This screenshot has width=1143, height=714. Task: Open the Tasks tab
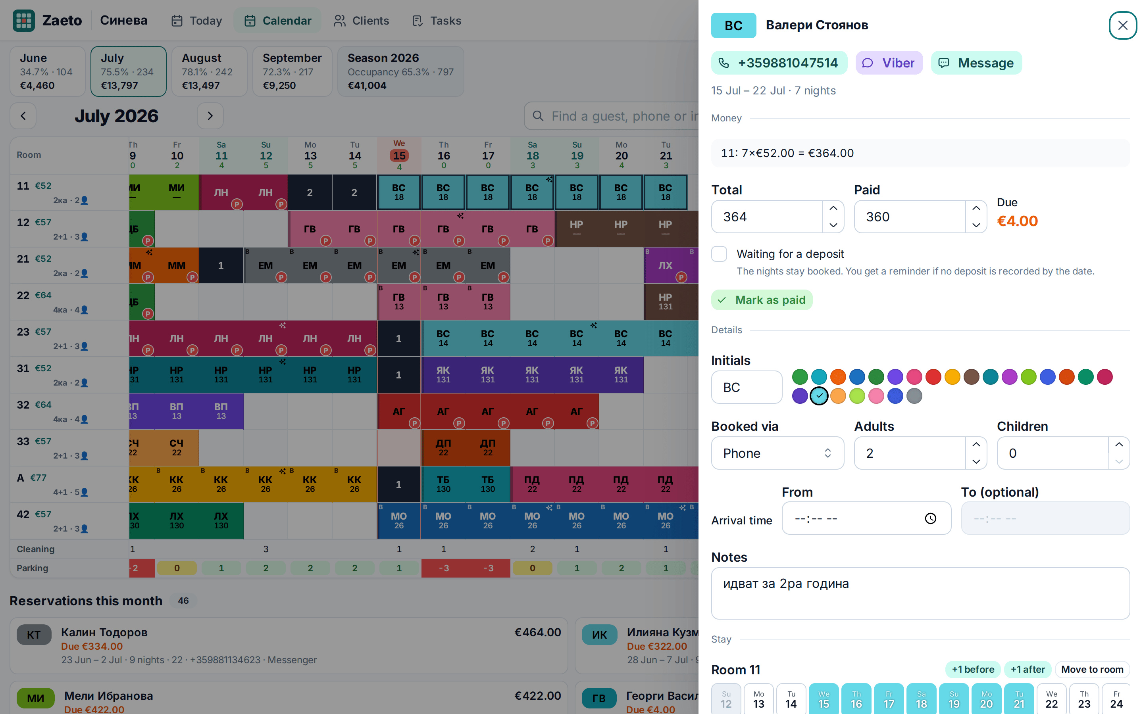(437, 20)
